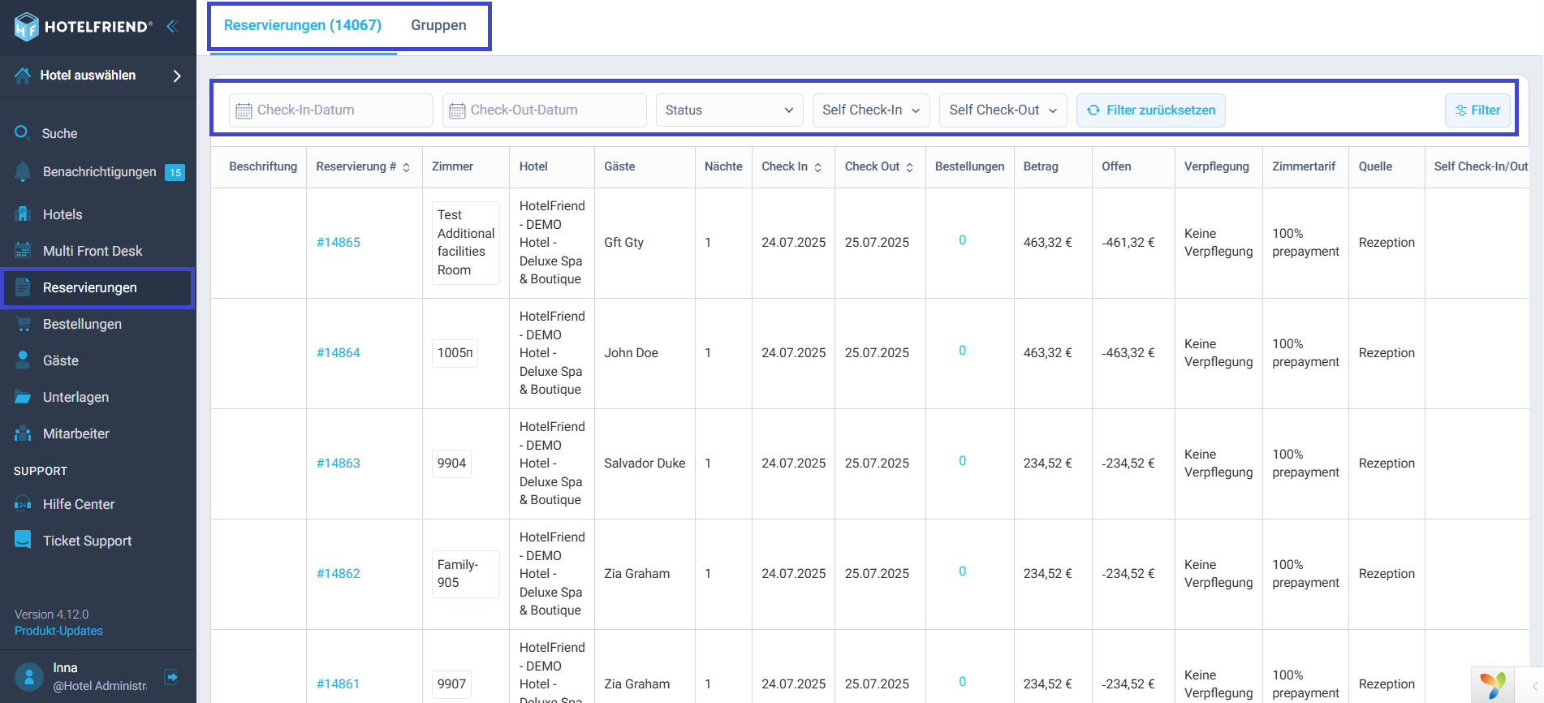Image resolution: width=1544 pixels, height=703 pixels.
Task: Expand Self Check-Out filter dropdown
Action: (1003, 110)
